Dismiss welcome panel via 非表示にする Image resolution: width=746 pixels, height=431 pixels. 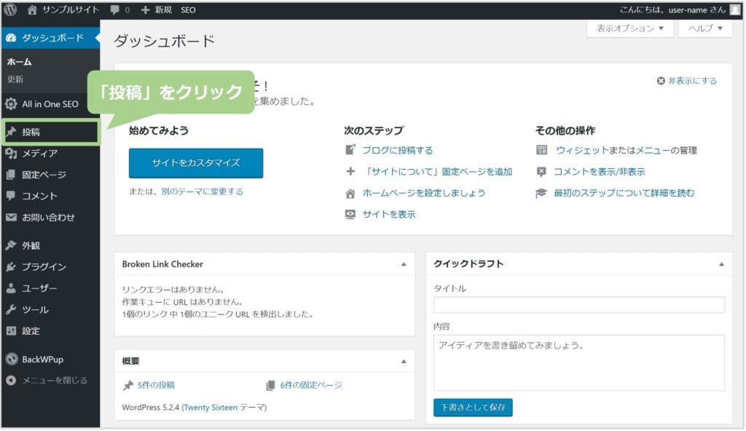687,81
